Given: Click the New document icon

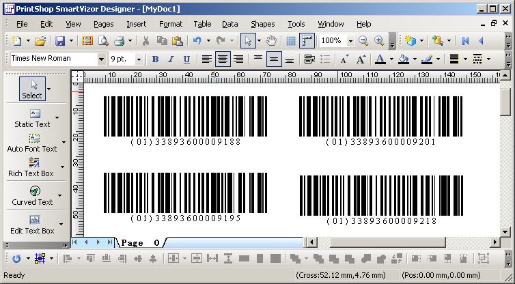Looking at the screenshot, I should [16, 41].
